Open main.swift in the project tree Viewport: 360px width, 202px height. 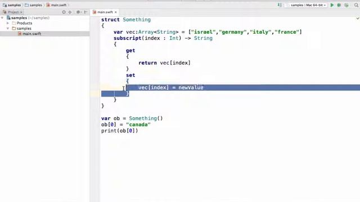point(29,34)
